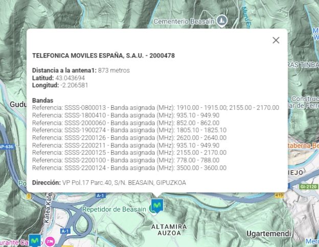
Task: Click band reference SSSS-0800013 row
Action: 155,108
